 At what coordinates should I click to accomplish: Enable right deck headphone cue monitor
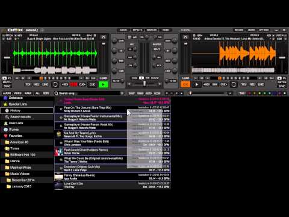pyautogui.click(x=185, y=37)
